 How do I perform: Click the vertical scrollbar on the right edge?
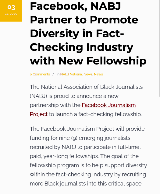click(159, 48)
